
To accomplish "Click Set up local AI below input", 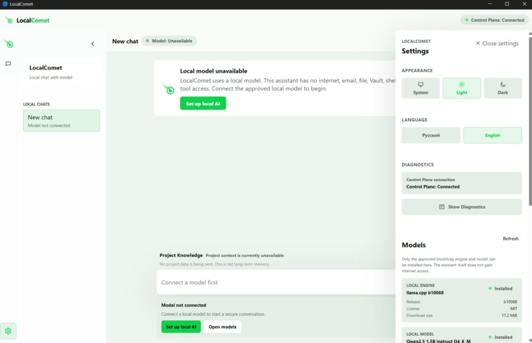I will pyautogui.click(x=181, y=326).
